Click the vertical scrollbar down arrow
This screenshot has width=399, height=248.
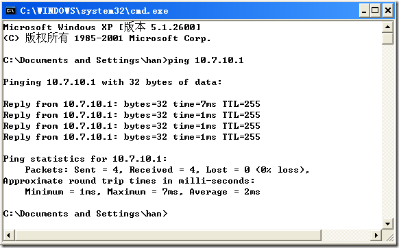coord(387,224)
